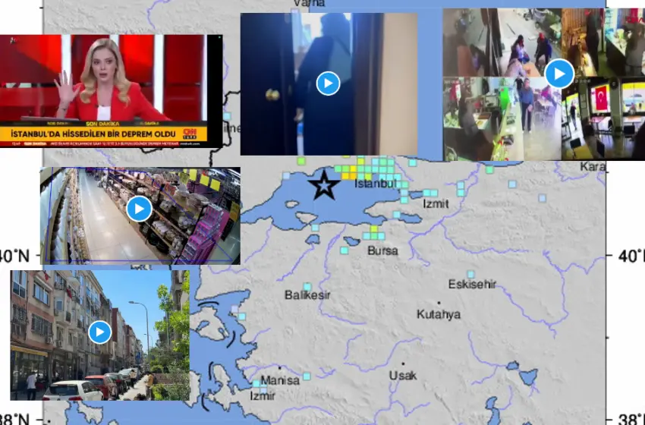Select the Istanbul city label on the map
The image size is (645, 425).
[376, 184]
